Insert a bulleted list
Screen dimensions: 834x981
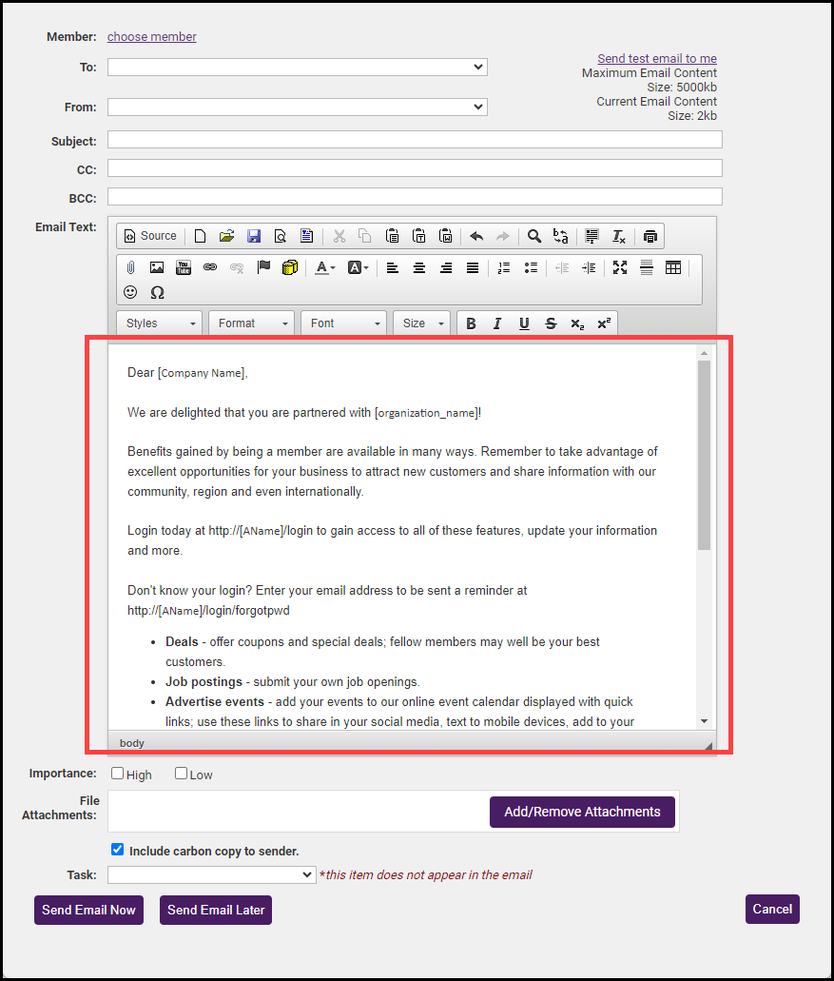point(531,267)
